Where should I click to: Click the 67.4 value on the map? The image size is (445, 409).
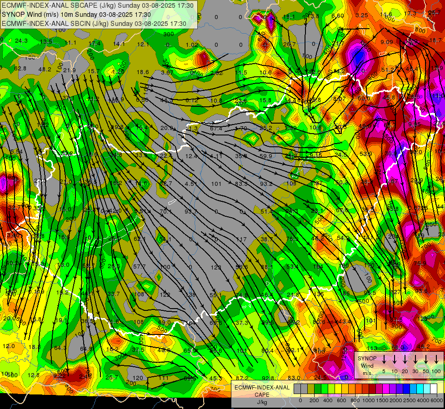[216, 128]
